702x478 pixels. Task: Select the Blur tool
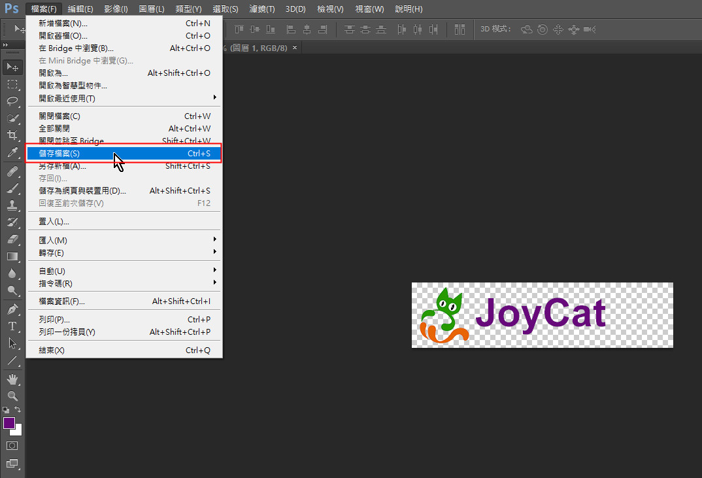click(12, 273)
